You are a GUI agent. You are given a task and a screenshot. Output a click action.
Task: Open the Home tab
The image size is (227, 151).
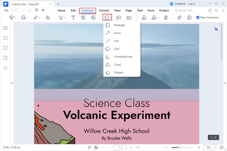pos(61,10)
